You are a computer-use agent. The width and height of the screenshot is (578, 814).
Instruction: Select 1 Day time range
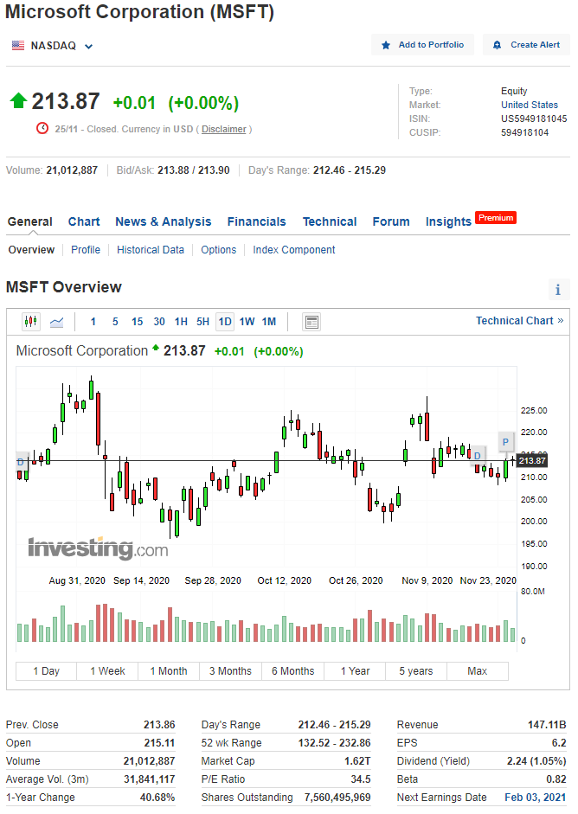click(x=46, y=671)
